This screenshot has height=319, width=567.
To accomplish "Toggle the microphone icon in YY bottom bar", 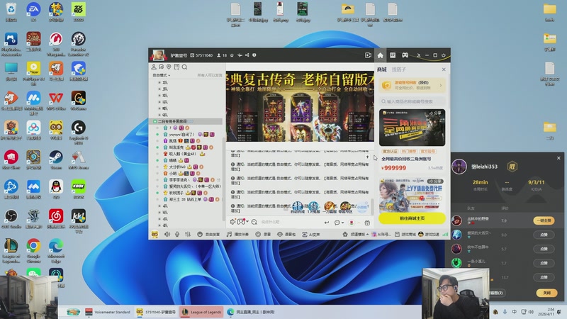I will (x=177, y=235).
